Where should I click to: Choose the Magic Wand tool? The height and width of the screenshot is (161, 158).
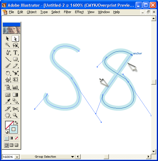[7, 45]
